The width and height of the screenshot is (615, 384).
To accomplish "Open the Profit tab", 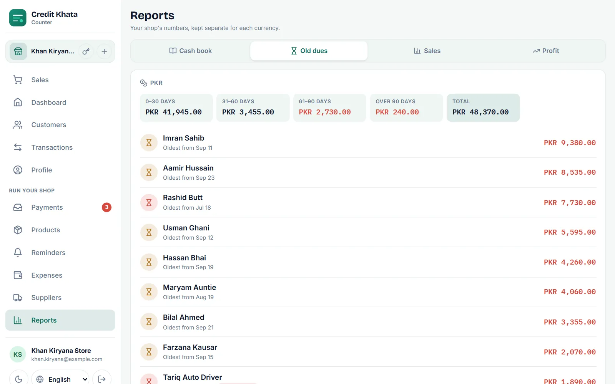I will (x=545, y=51).
